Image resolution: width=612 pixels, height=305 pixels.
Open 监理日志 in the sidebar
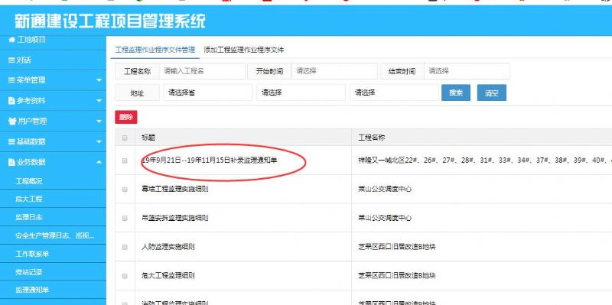point(29,217)
